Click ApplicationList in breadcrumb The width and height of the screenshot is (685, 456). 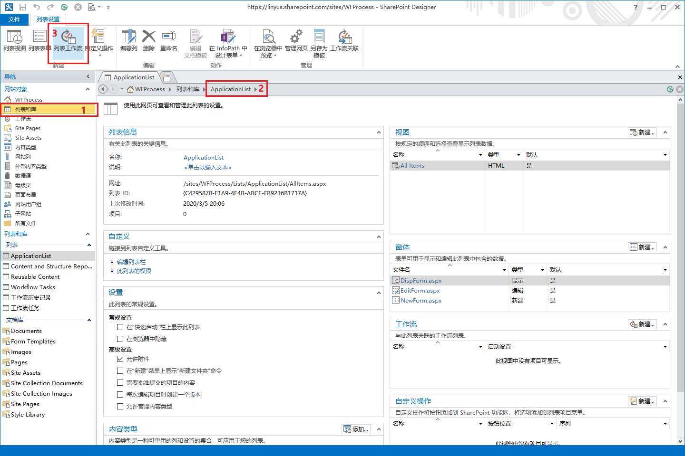click(231, 89)
